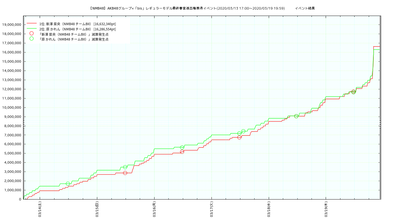
Task: Click legend text 「原 かれん」減算発生点
Action: (x=74, y=39)
